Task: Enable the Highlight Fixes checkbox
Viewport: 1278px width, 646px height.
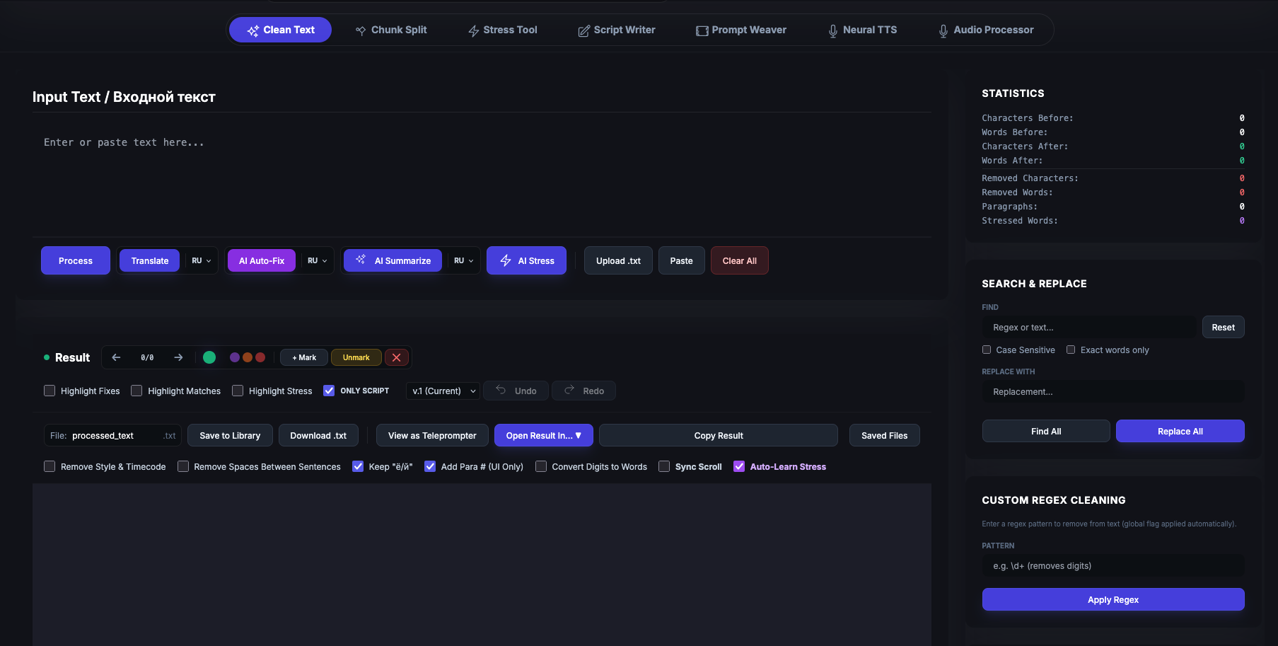Action: click(x=50, y=391)
